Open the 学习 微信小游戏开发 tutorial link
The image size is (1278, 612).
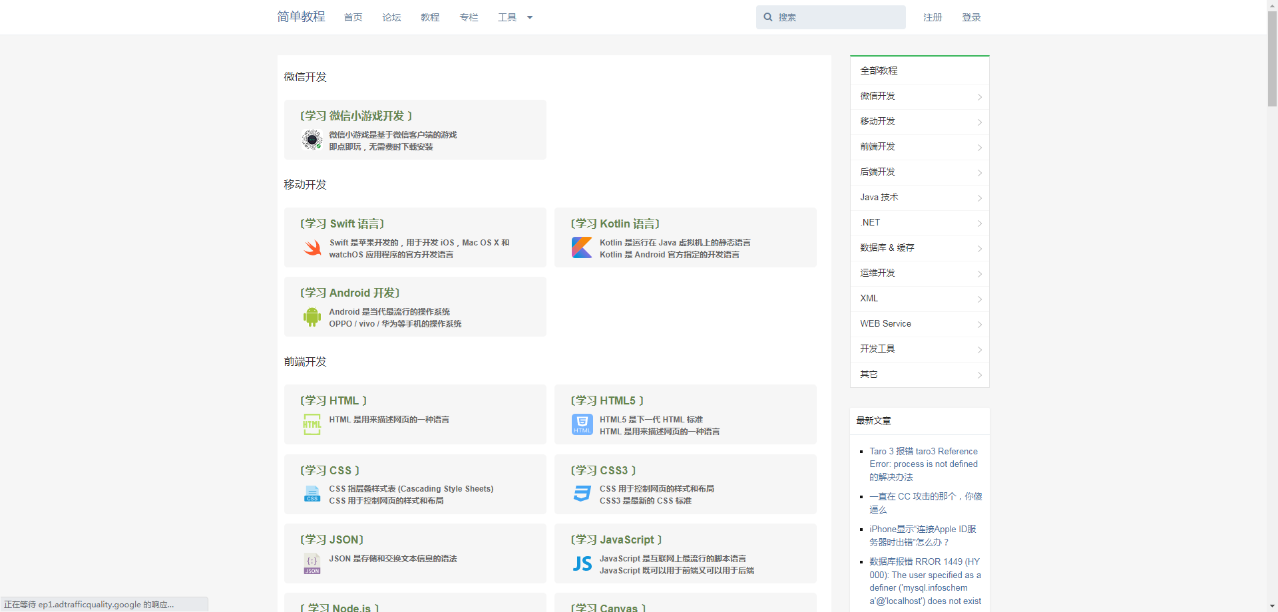(356, 116)
